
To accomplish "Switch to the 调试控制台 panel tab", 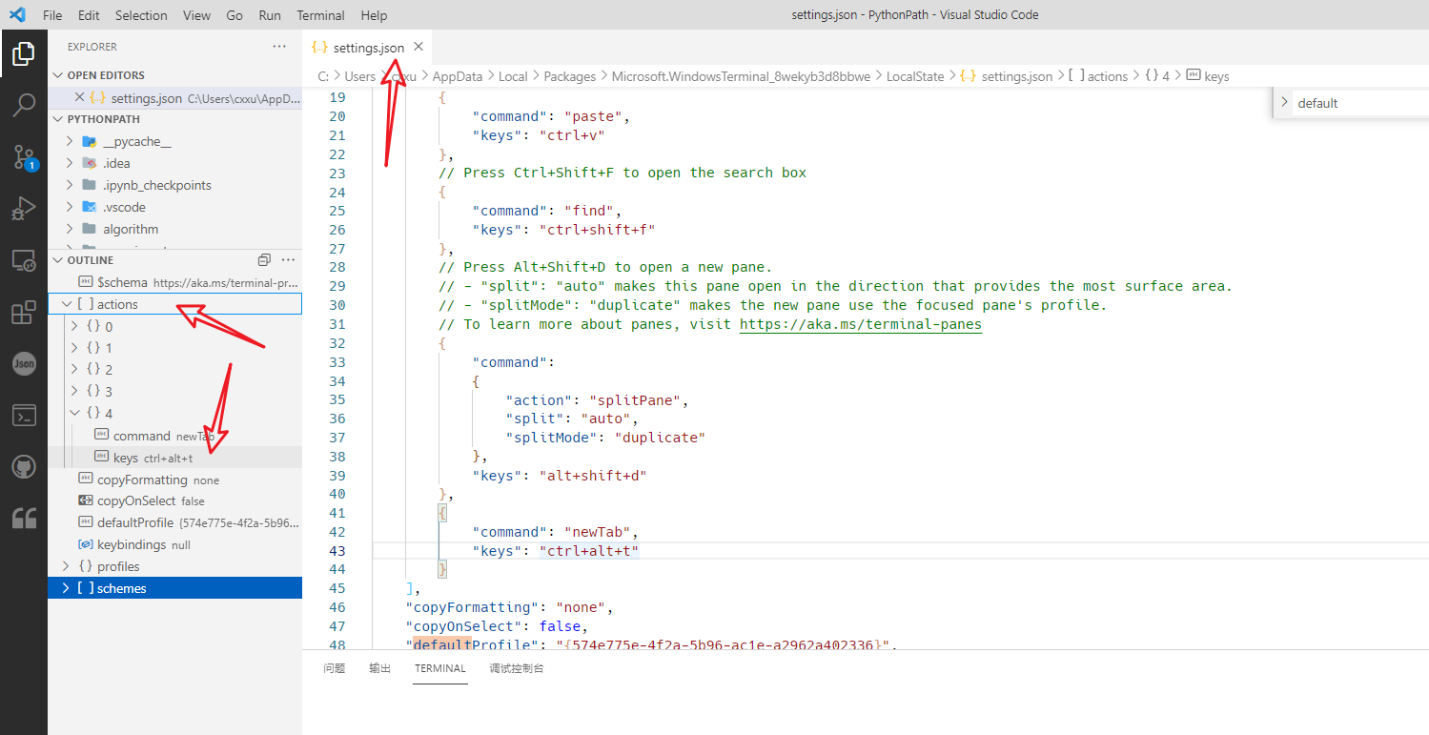I will point(517,668).
